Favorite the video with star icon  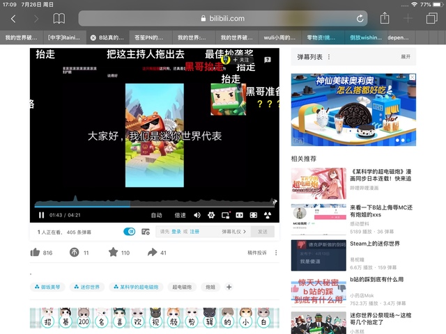[x=113, y=252]
